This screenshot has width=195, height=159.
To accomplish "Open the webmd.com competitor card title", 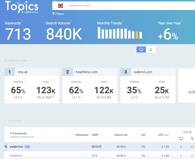I will pyautogui.click(x=143, y=72).
